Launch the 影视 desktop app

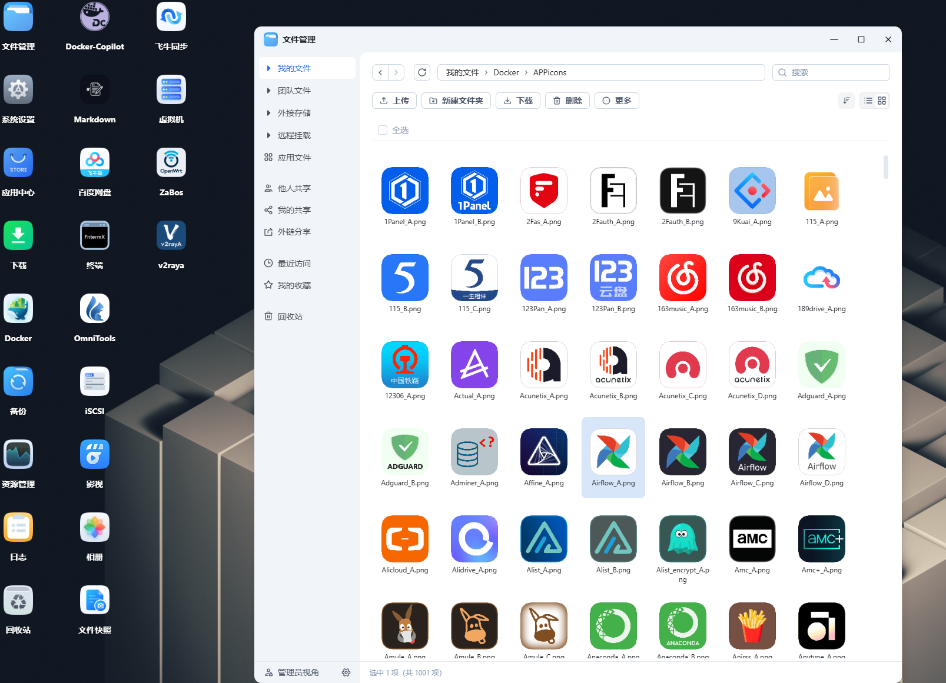95,455
